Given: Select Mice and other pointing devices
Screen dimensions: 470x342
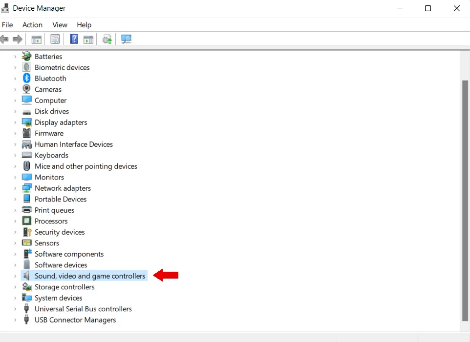Looking at the screenshot, I should click(x=85, y=166).
